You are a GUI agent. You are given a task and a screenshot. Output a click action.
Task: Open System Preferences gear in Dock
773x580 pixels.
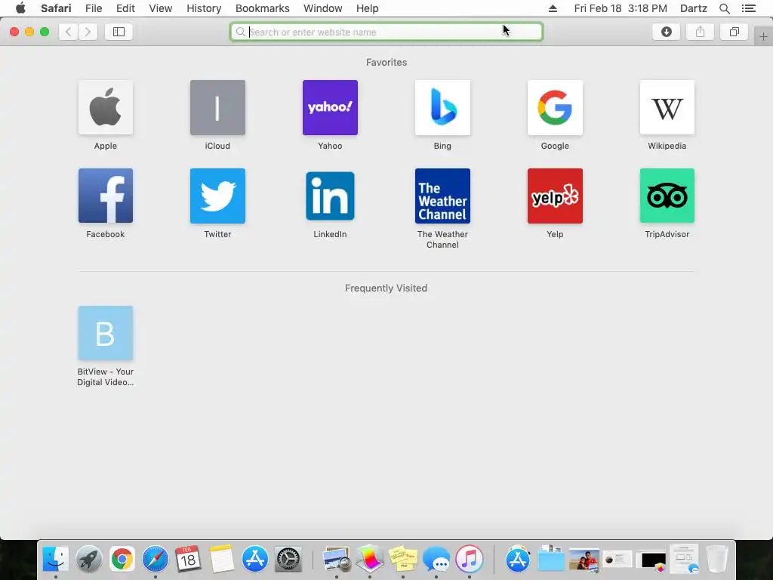pos(288,560)
